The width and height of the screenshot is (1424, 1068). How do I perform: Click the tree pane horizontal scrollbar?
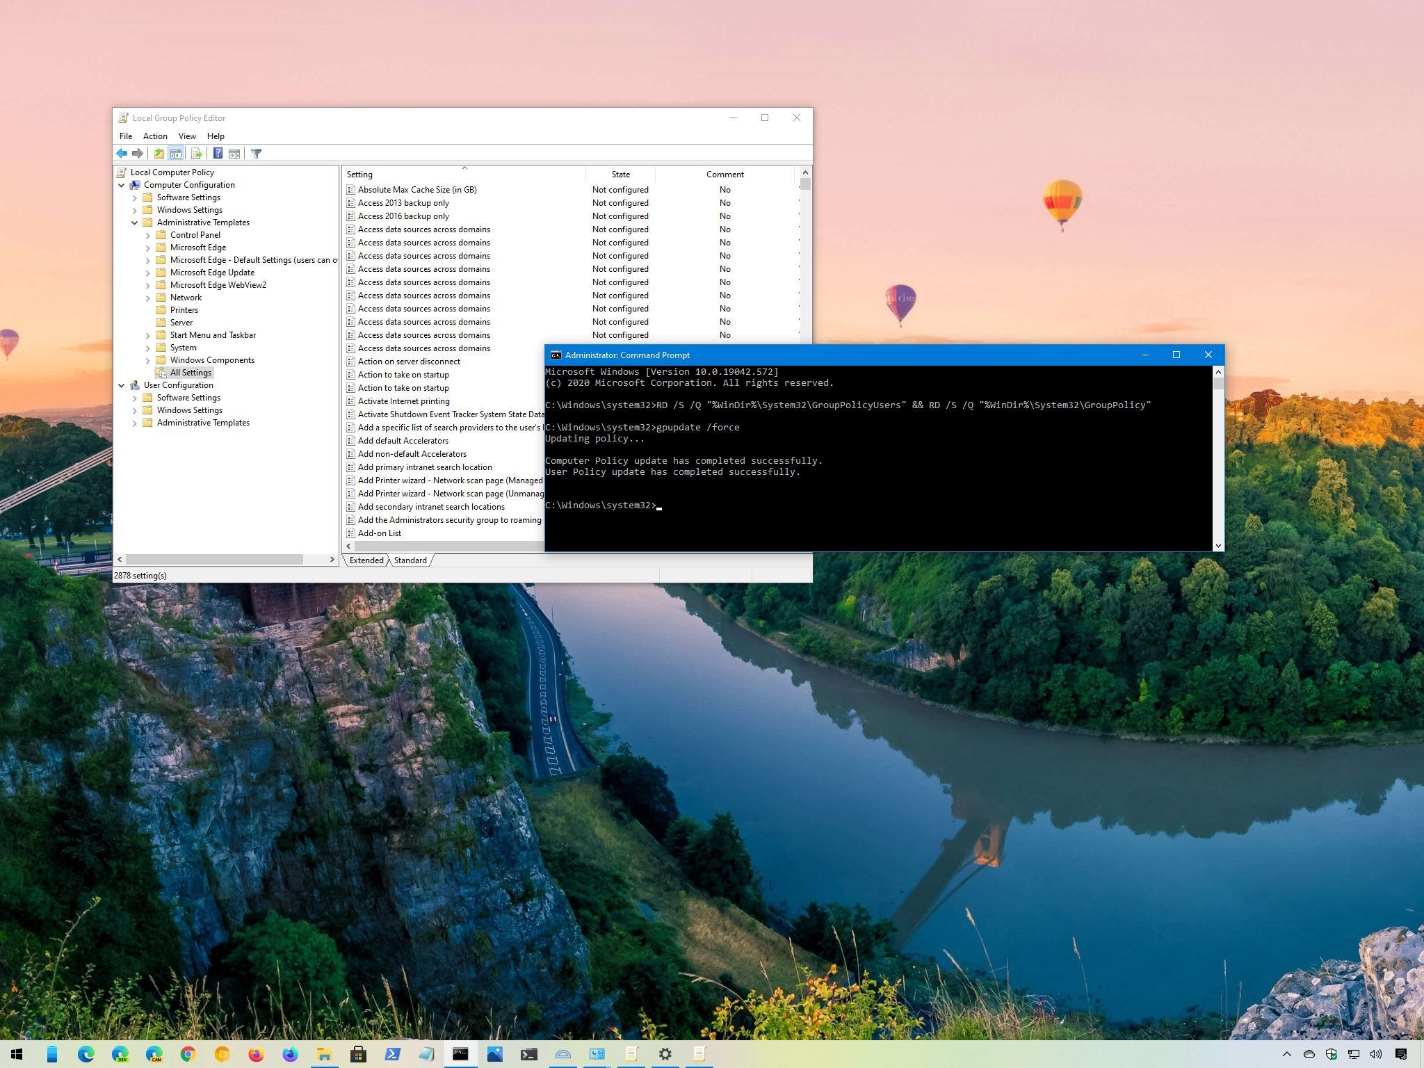(x=225, y=560)
